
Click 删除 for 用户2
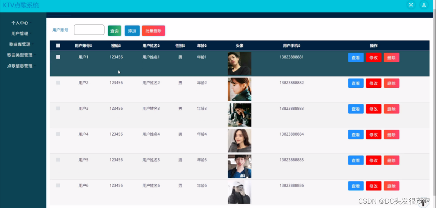pyautogui.click(x=392, y=83)
